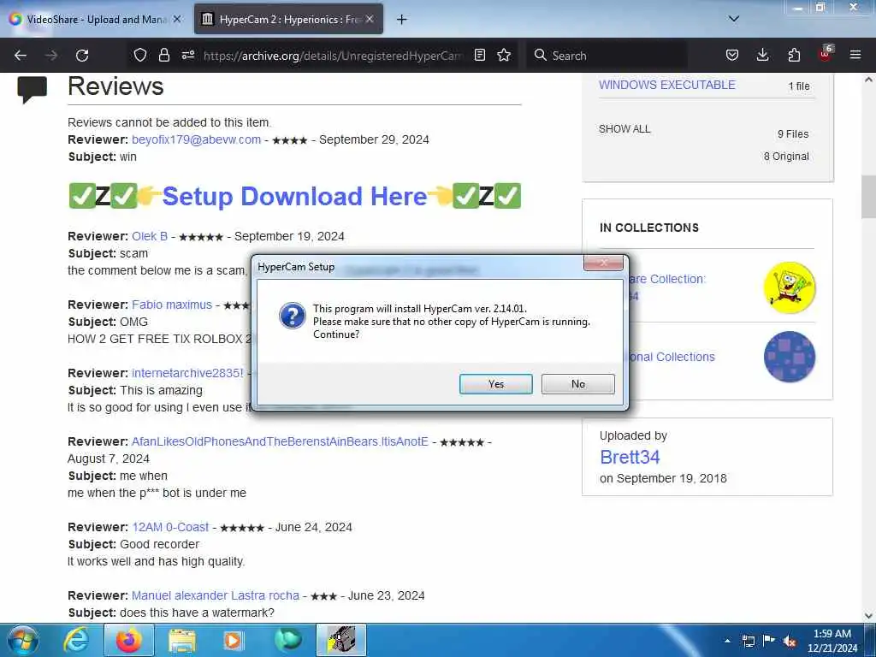Click Firefox taskbar icon
The image size is (876, 657).
pos(128,640)
